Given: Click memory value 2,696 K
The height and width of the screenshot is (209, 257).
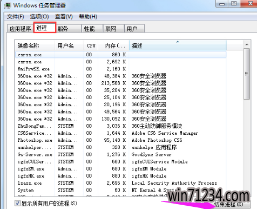Looking at the screenshot, I should click(x=116, y=183).
